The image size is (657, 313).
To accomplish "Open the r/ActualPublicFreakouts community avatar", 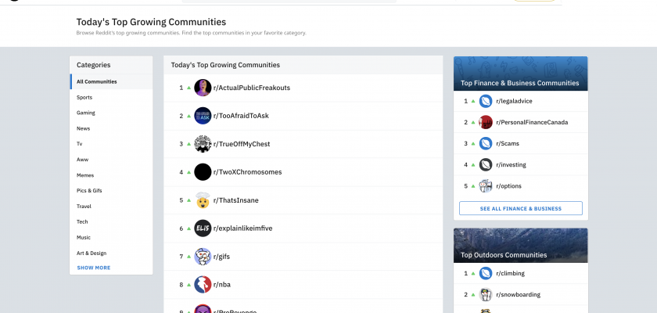I will tap(203, 88).
